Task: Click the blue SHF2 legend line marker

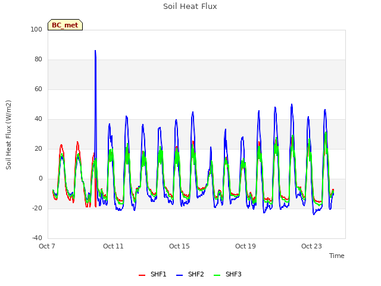Action: coord(179,275)
